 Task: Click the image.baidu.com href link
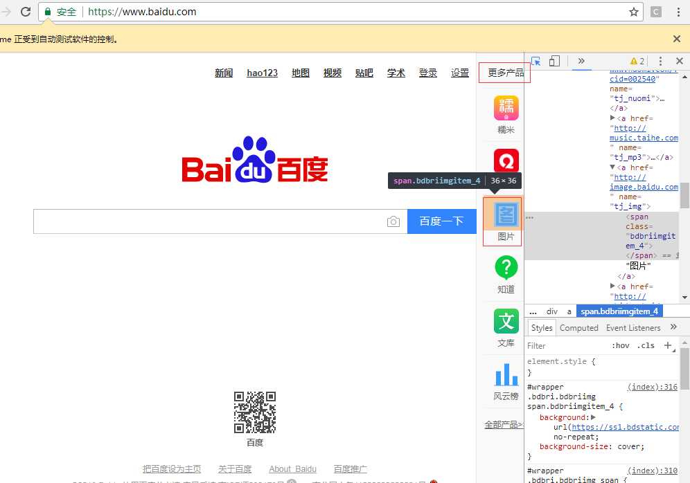(644, 182)
